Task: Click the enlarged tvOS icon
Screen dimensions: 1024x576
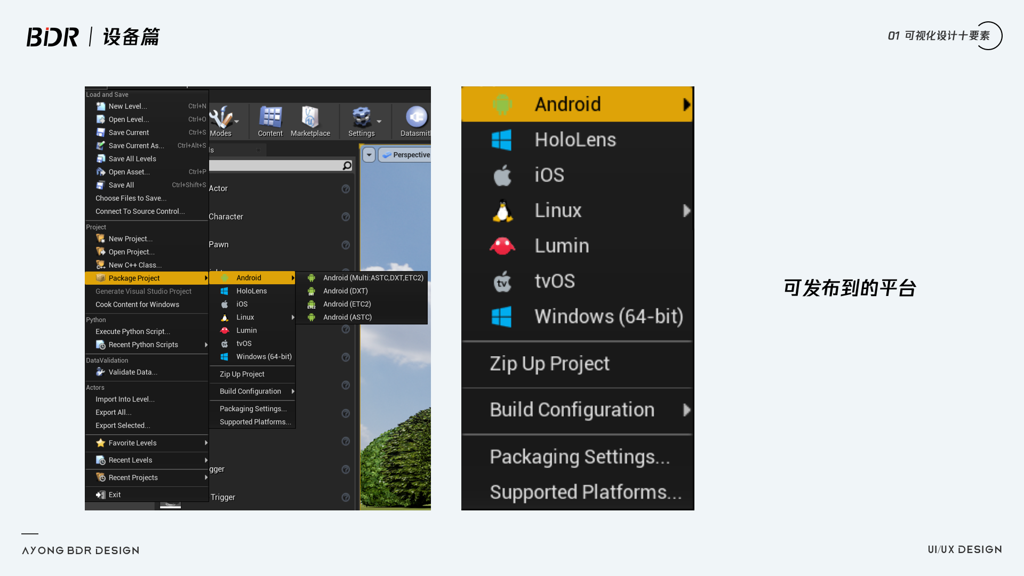Action: (502, 281)
